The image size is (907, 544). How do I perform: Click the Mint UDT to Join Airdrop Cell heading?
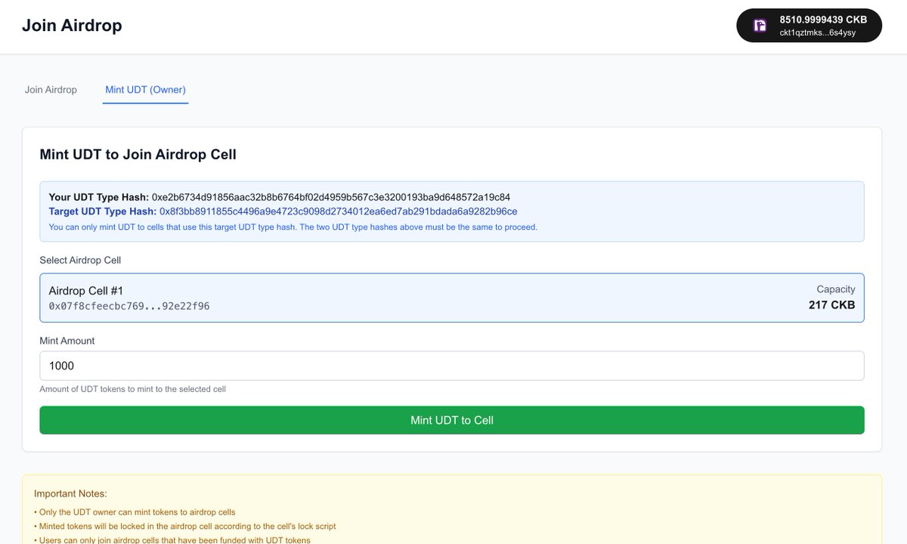(138, 153)
